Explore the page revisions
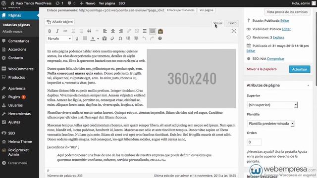 pyautogui.click(x=278, y=38)
